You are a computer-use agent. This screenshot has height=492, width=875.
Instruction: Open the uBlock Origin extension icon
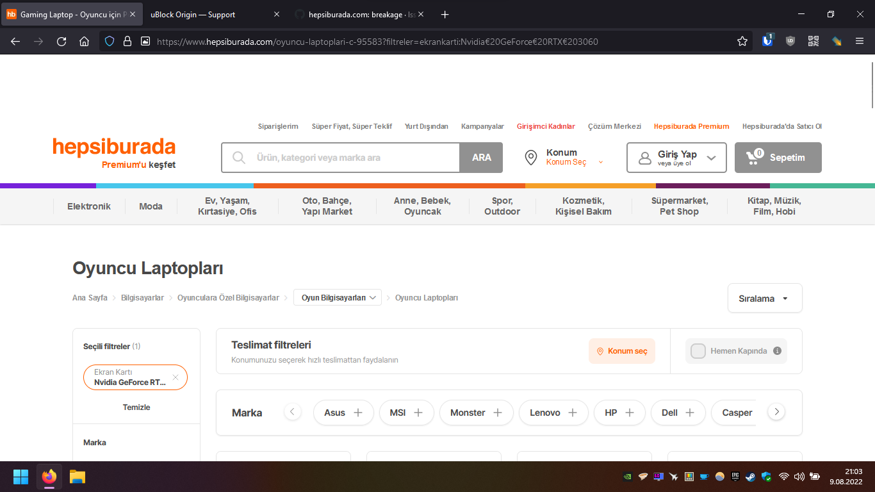click(790, 41)
